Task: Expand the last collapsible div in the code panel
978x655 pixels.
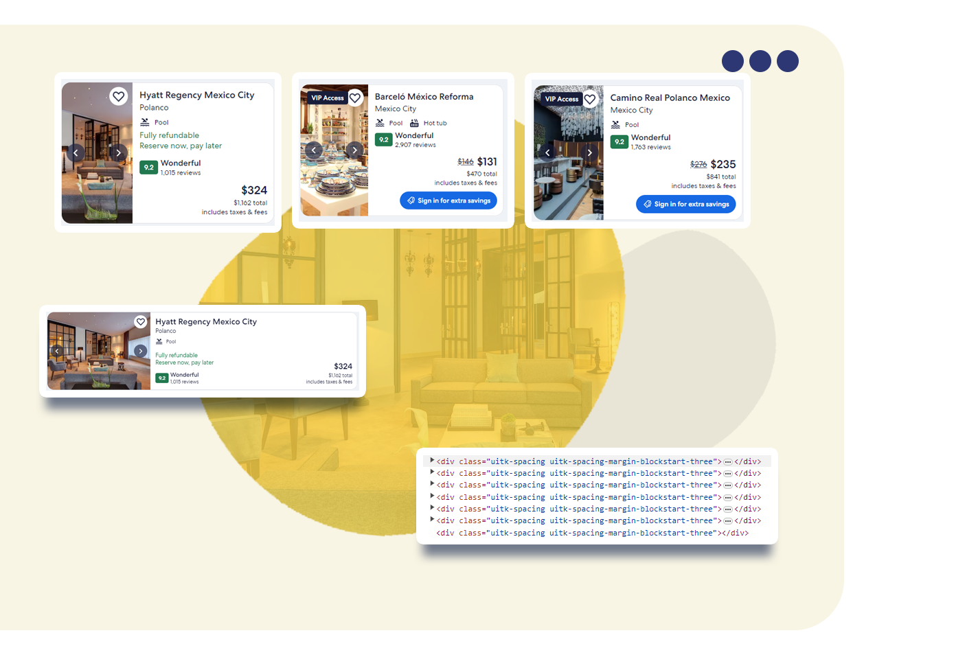Action: 431,520
